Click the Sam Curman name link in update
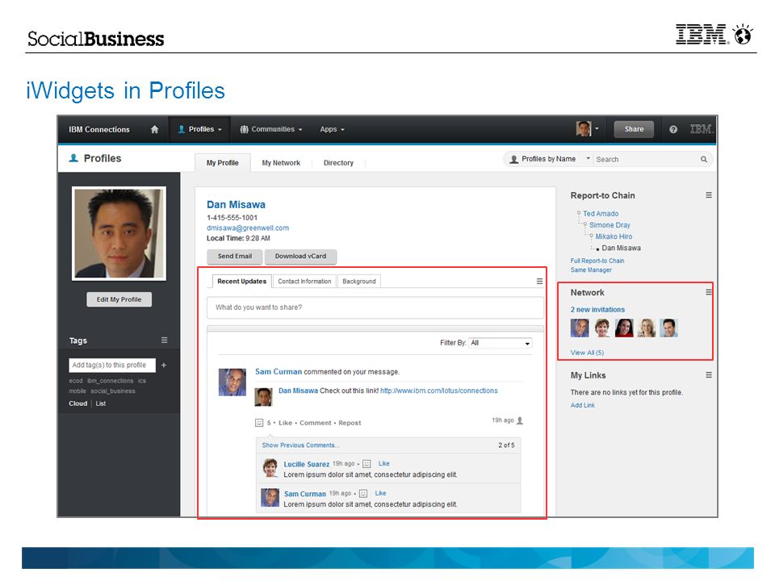 (279, 371)
